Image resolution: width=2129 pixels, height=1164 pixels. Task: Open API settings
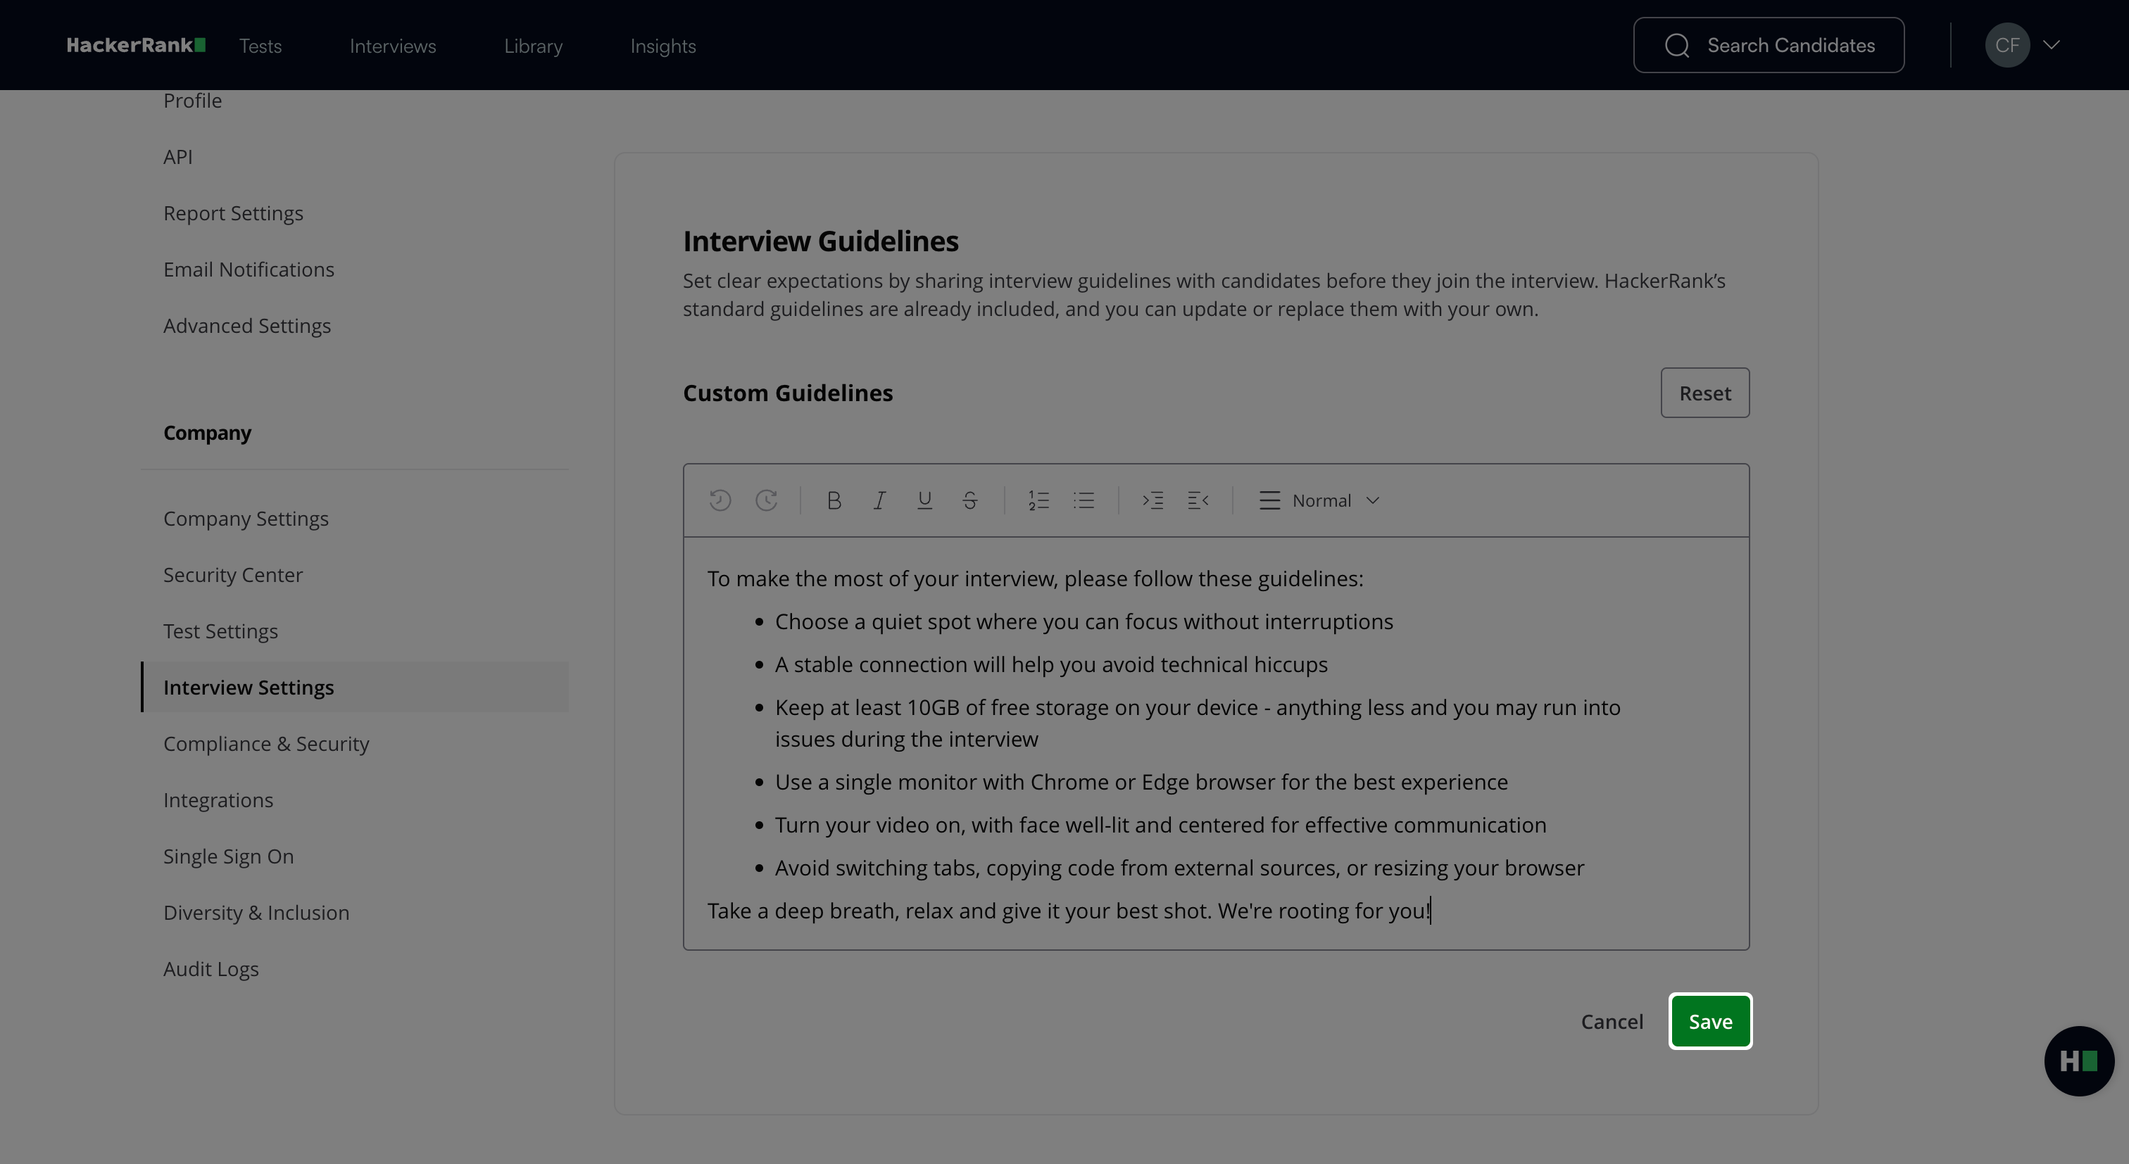point(177,157)
